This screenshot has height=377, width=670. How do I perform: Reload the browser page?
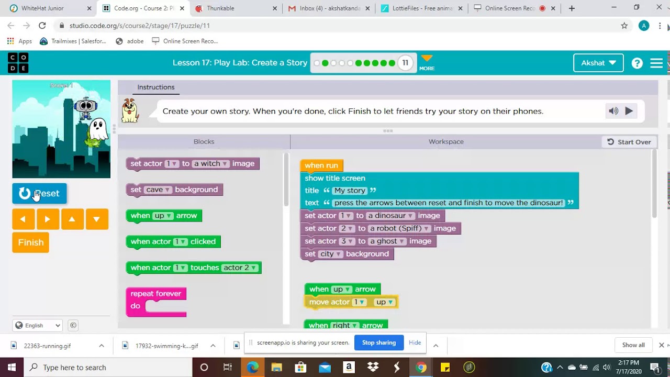click(42, 26)
